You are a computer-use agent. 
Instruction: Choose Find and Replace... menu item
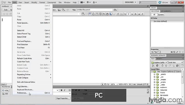click(x=32, y=41)
